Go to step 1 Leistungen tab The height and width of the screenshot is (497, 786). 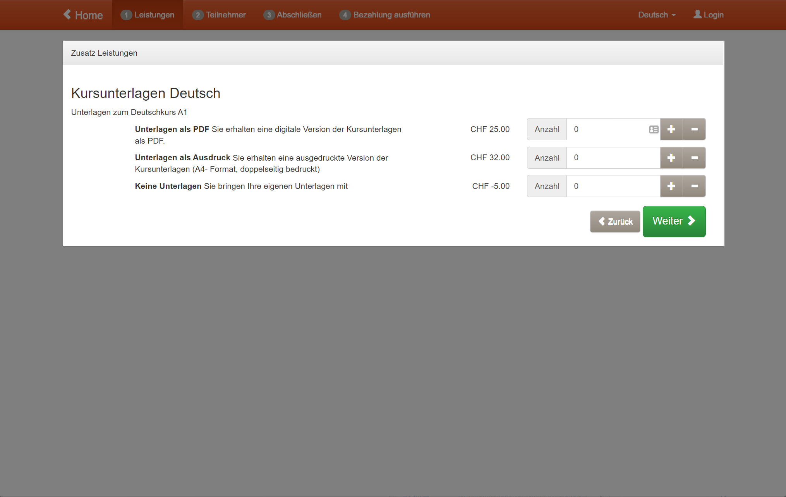pyautogui.click(x=148, y=15)
